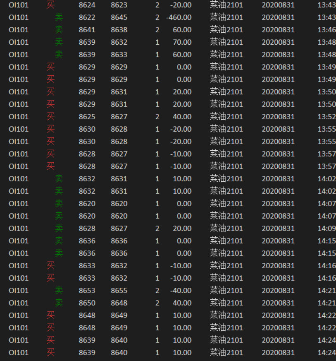Click the 8623 price value
This screenshot has height=361, width=336.
119,5
